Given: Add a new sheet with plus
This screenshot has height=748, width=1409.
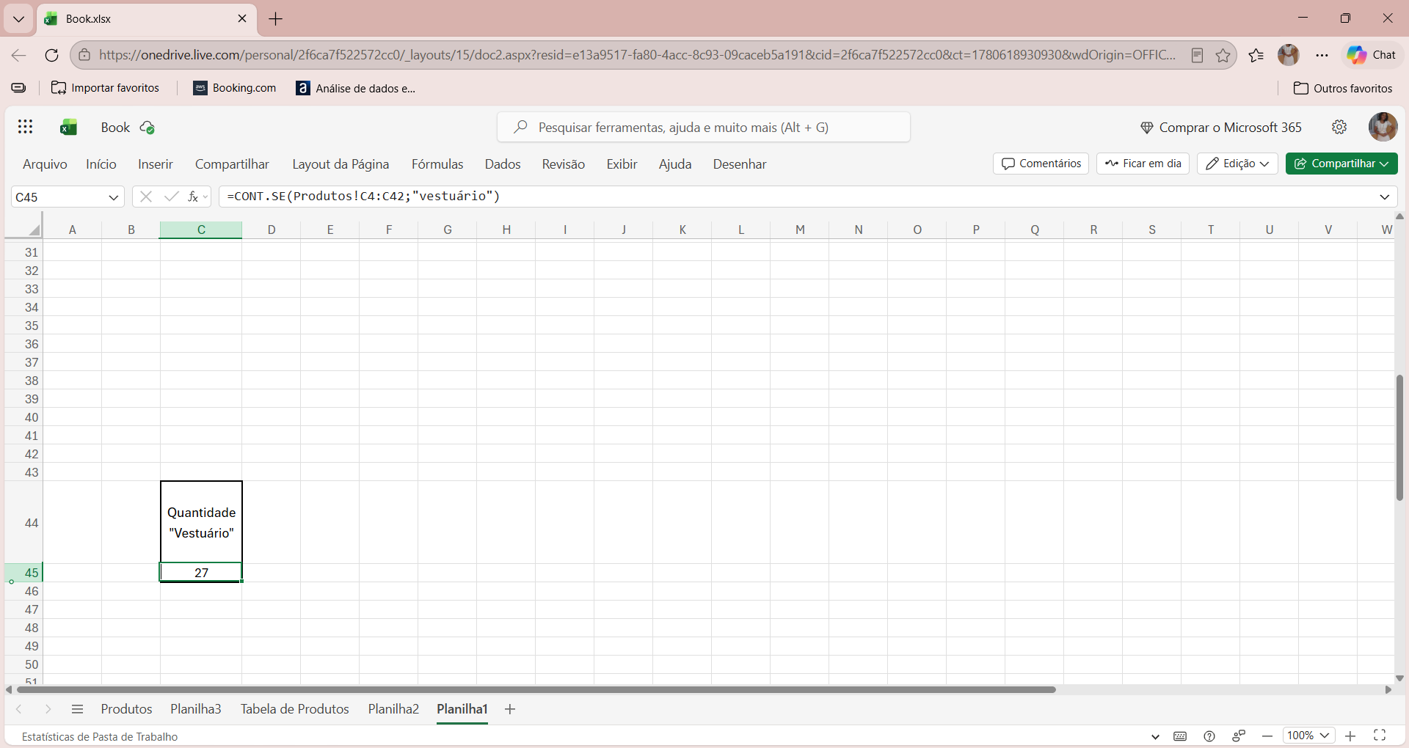Looking at the screenshot, I should point(510,709).
